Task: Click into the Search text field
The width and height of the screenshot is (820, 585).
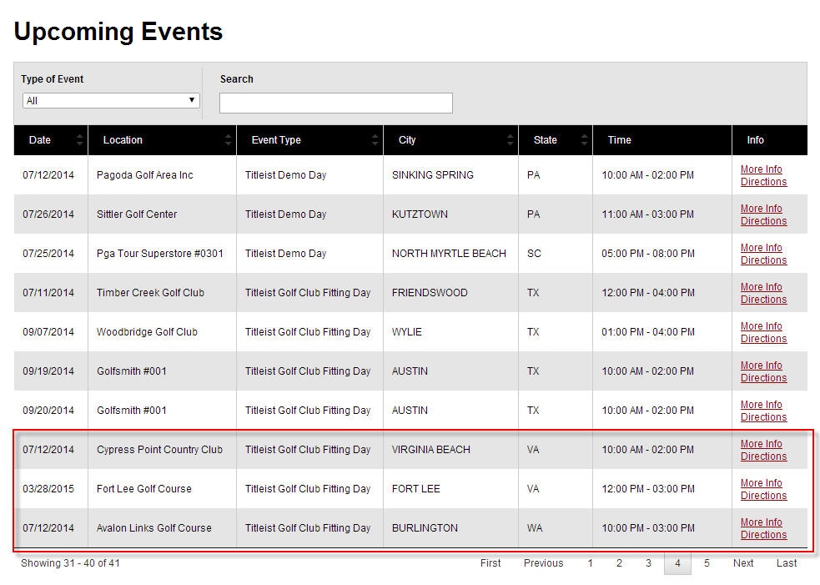Action: [x=335, y=103]
